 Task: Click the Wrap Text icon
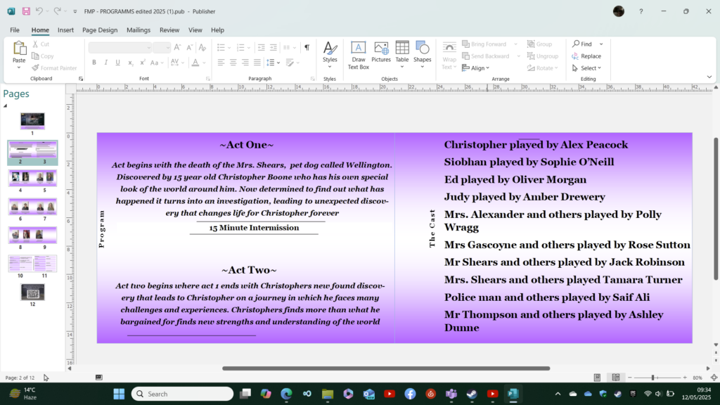449,55
